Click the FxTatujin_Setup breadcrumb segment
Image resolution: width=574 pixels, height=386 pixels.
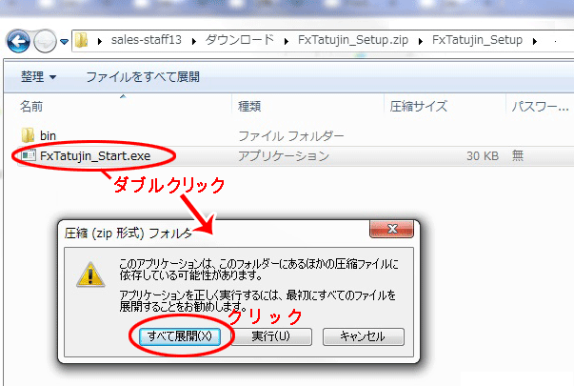(477, 40)
